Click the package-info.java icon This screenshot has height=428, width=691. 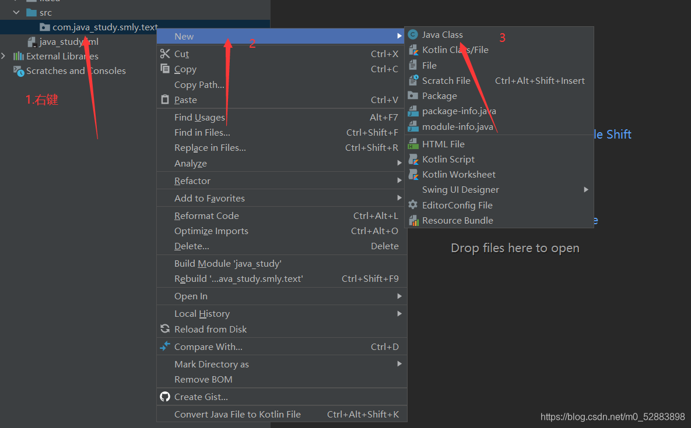[413, 111]
